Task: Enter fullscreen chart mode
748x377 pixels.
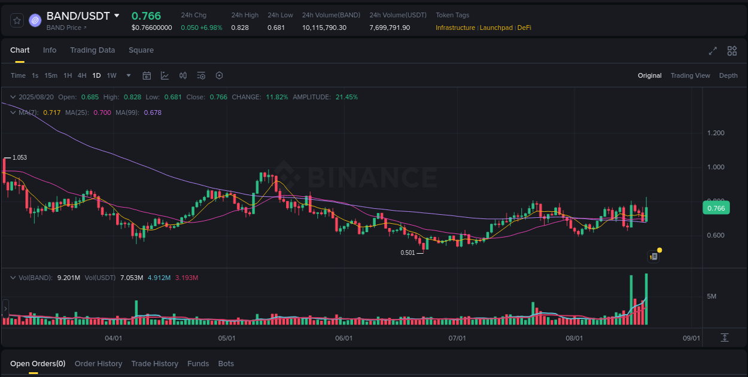Action: pyautogui.click(x=713, y=51)
